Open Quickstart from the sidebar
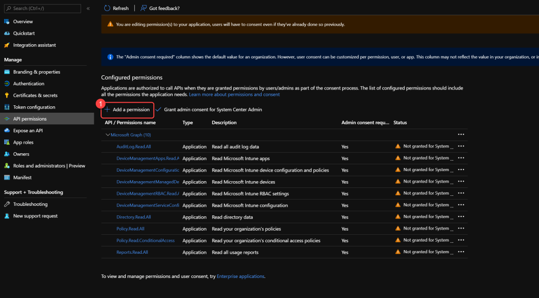This screenshot has width=539, height=298. click(x=24, y=33)
